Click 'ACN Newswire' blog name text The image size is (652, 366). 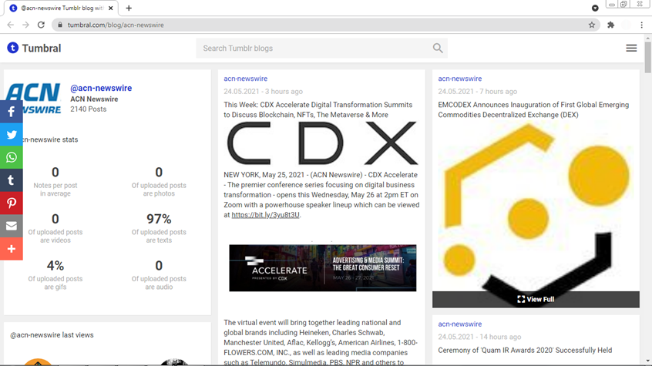tap(94, 99)
